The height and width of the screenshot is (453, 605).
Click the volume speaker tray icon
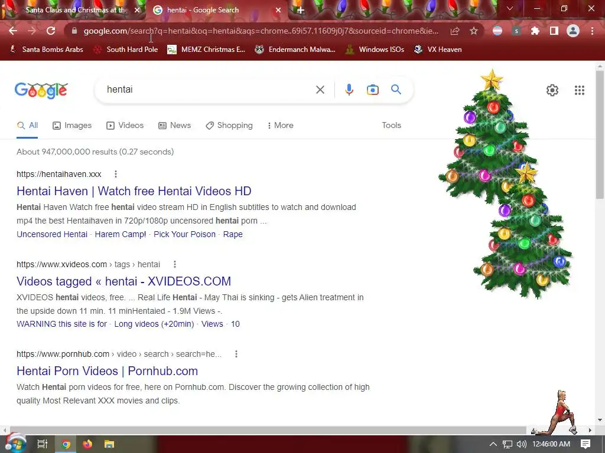[521, 444]
